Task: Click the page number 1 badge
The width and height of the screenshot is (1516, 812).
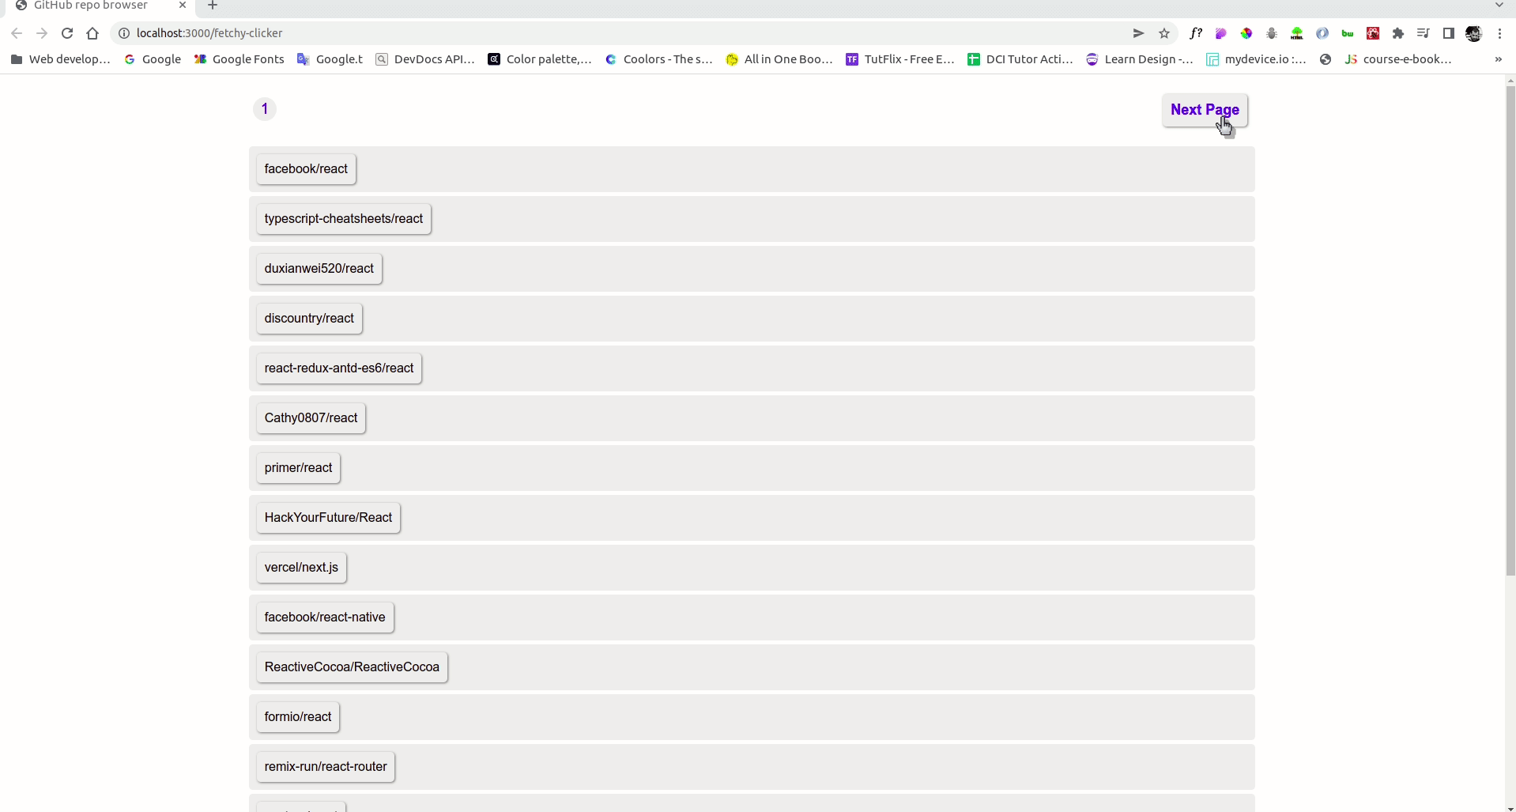Action: 265,109
